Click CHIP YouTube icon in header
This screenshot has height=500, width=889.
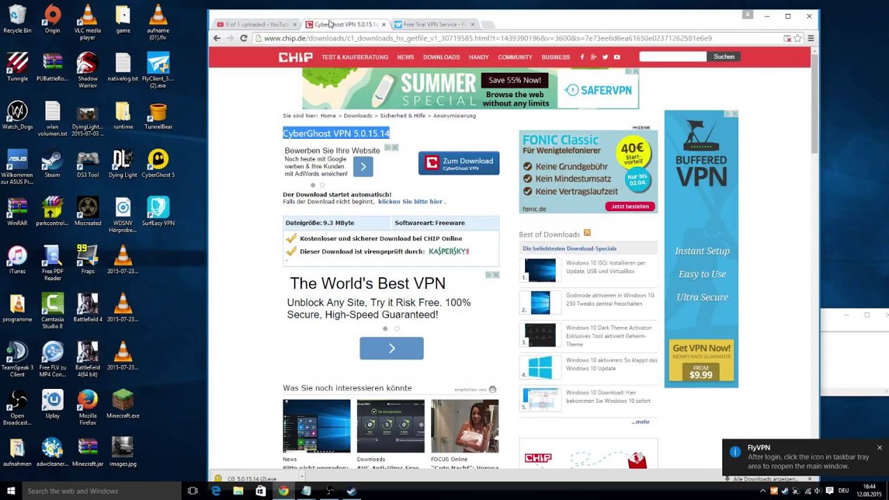tap(617, 57)
